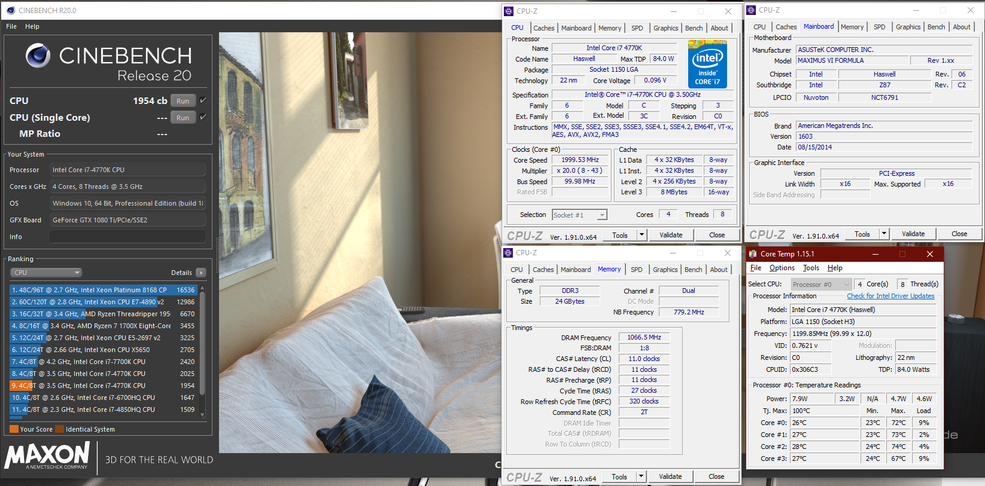This screenshot has width=985, height=486.
Task: Select ranking row Core i7-4850HQ CPU
Action: [x=103, y=409]
